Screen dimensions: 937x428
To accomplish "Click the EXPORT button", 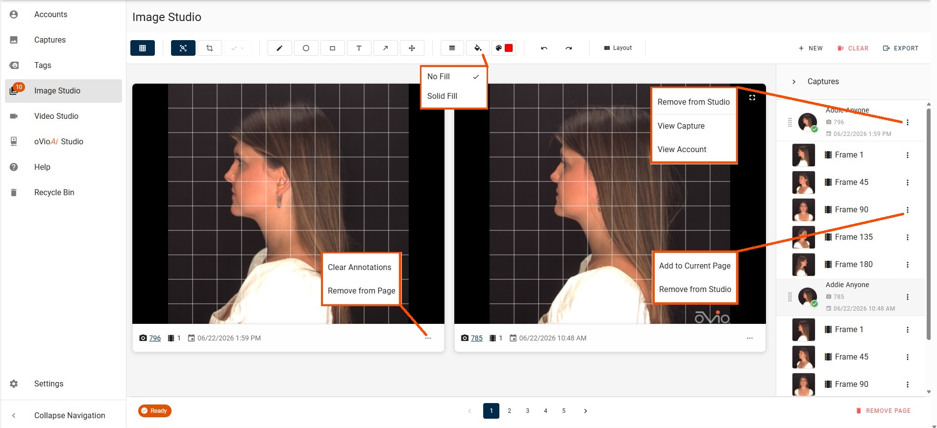I will click(x=901, y=48).
